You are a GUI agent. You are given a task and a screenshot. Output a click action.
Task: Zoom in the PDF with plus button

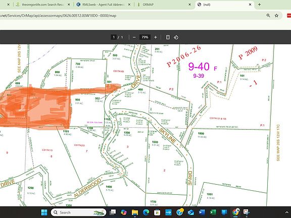click(156, 37)
